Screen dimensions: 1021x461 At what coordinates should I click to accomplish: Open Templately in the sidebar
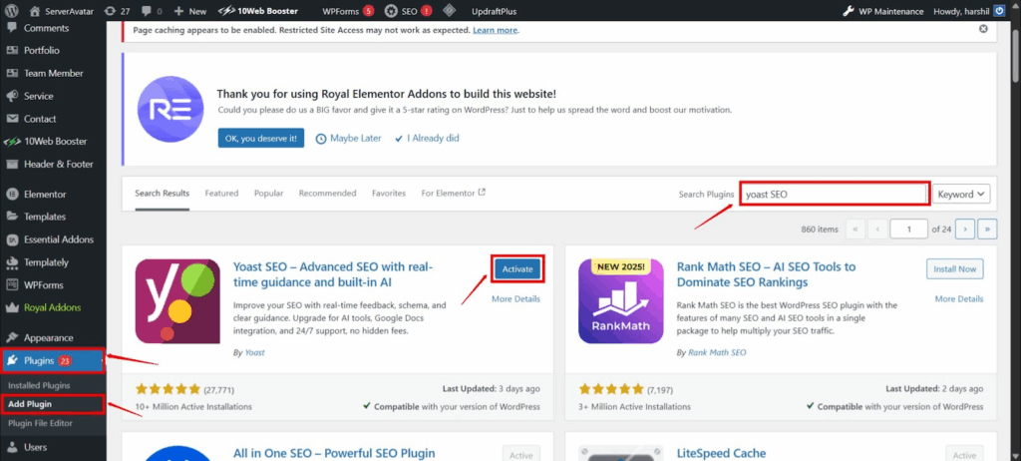click(46, 262)
